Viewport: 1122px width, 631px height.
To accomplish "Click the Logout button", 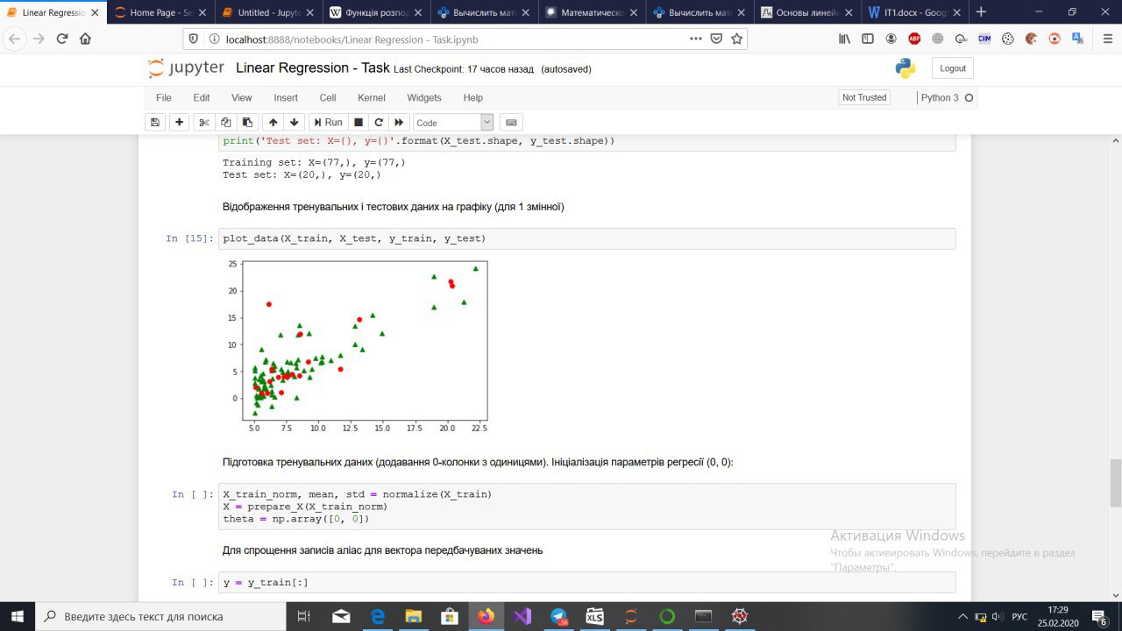I will [x=953, y=68].
